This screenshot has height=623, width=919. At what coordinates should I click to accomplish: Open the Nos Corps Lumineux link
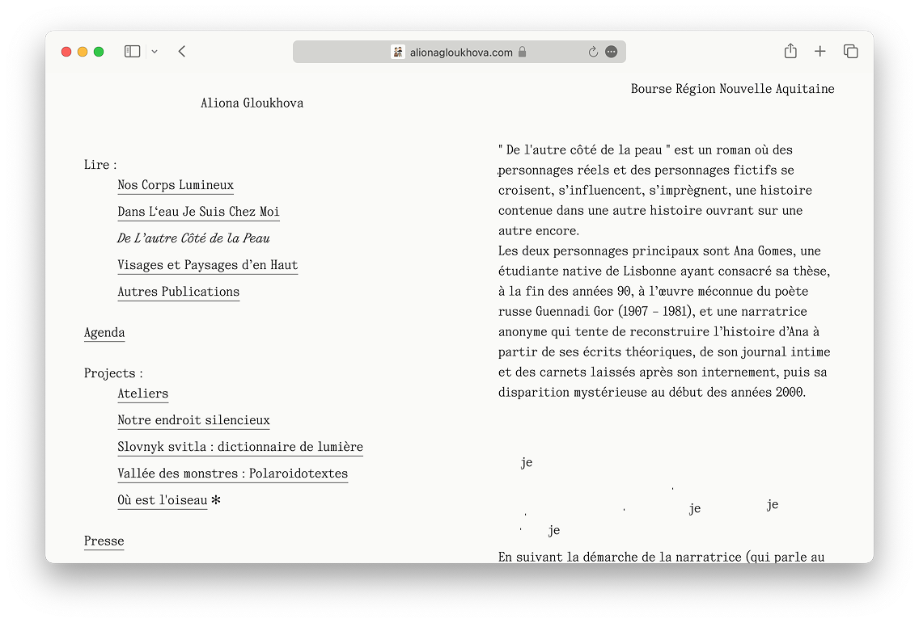(x=176, y=185)
